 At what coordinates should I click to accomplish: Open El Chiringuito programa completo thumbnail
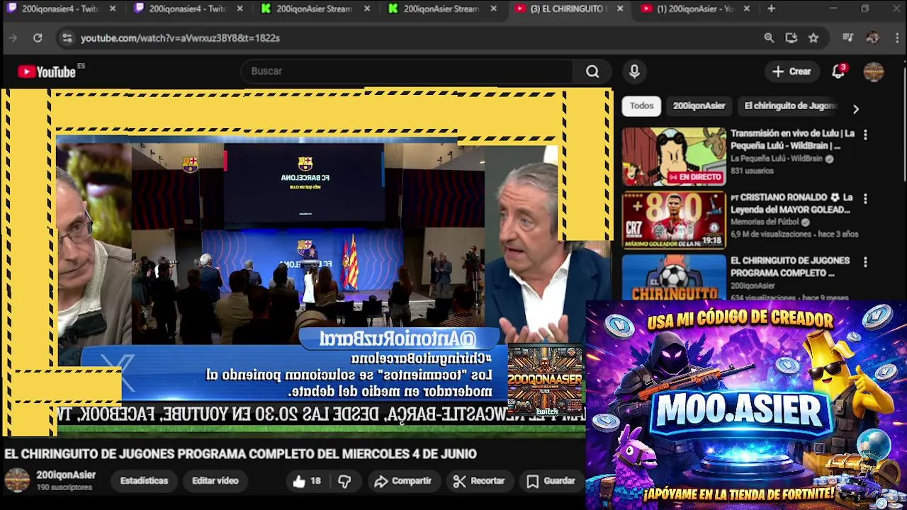click(674, 278)
